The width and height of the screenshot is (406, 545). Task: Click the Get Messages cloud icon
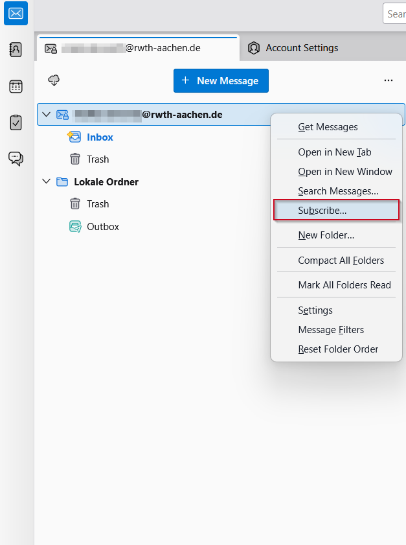(x=54, y=80)
